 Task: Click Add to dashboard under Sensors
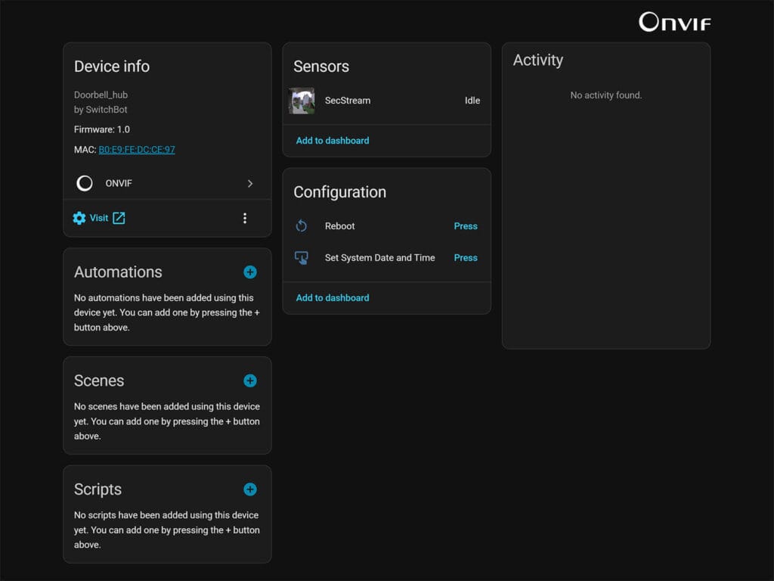pyautogui.click(x=332, y=140)
